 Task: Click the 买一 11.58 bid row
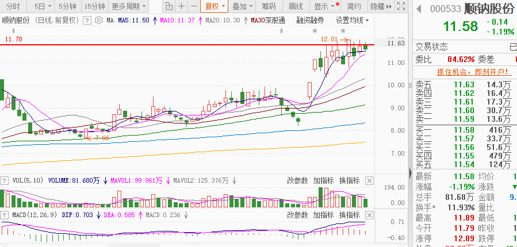(465, 130)
